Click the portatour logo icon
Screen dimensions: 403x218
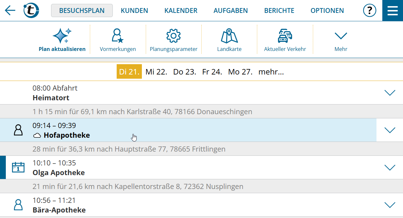31,11
